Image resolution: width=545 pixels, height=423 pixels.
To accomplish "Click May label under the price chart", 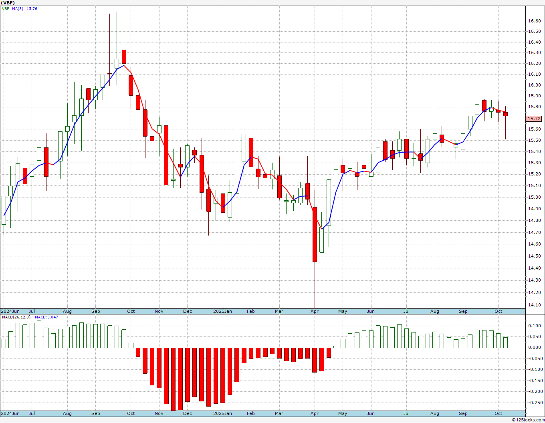I will pos(343,311).
